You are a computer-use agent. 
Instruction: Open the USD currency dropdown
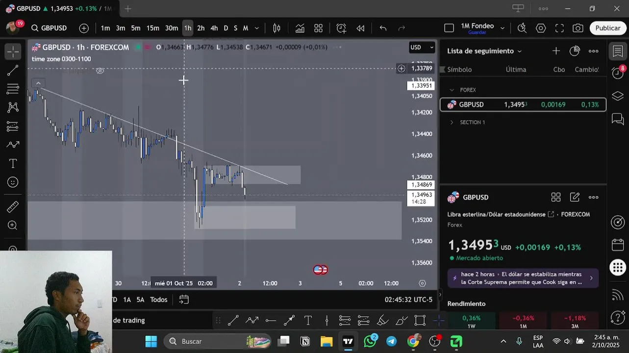pyautogui.click(x=422, y=47)
